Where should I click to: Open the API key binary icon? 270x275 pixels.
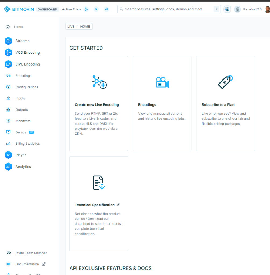[227, 9]
